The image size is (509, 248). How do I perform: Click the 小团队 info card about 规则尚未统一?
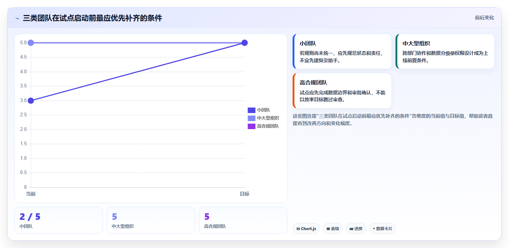pos(342,51)
